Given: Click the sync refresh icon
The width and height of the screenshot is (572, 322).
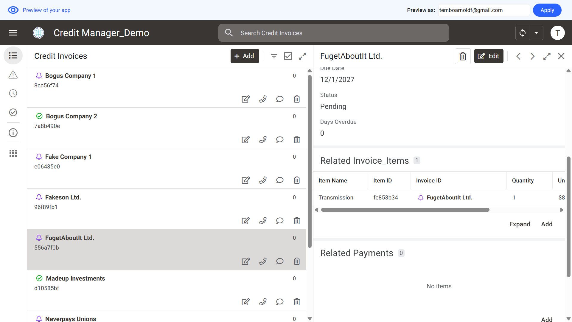Looking at the screenshot, I should pos(523,33).
